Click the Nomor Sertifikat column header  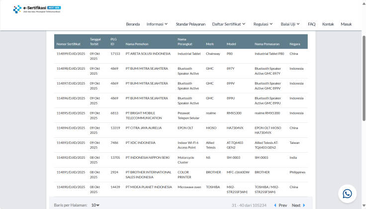tap(69, 44)
